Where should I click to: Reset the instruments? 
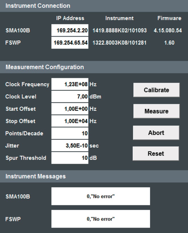pos(156,153)
